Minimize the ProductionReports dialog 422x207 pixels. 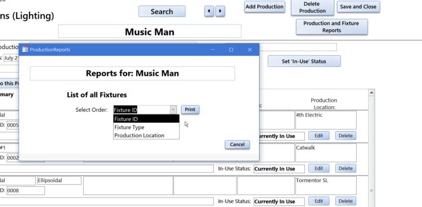click(213, 49)
